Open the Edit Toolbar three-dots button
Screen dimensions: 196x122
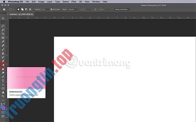point(3,100)
